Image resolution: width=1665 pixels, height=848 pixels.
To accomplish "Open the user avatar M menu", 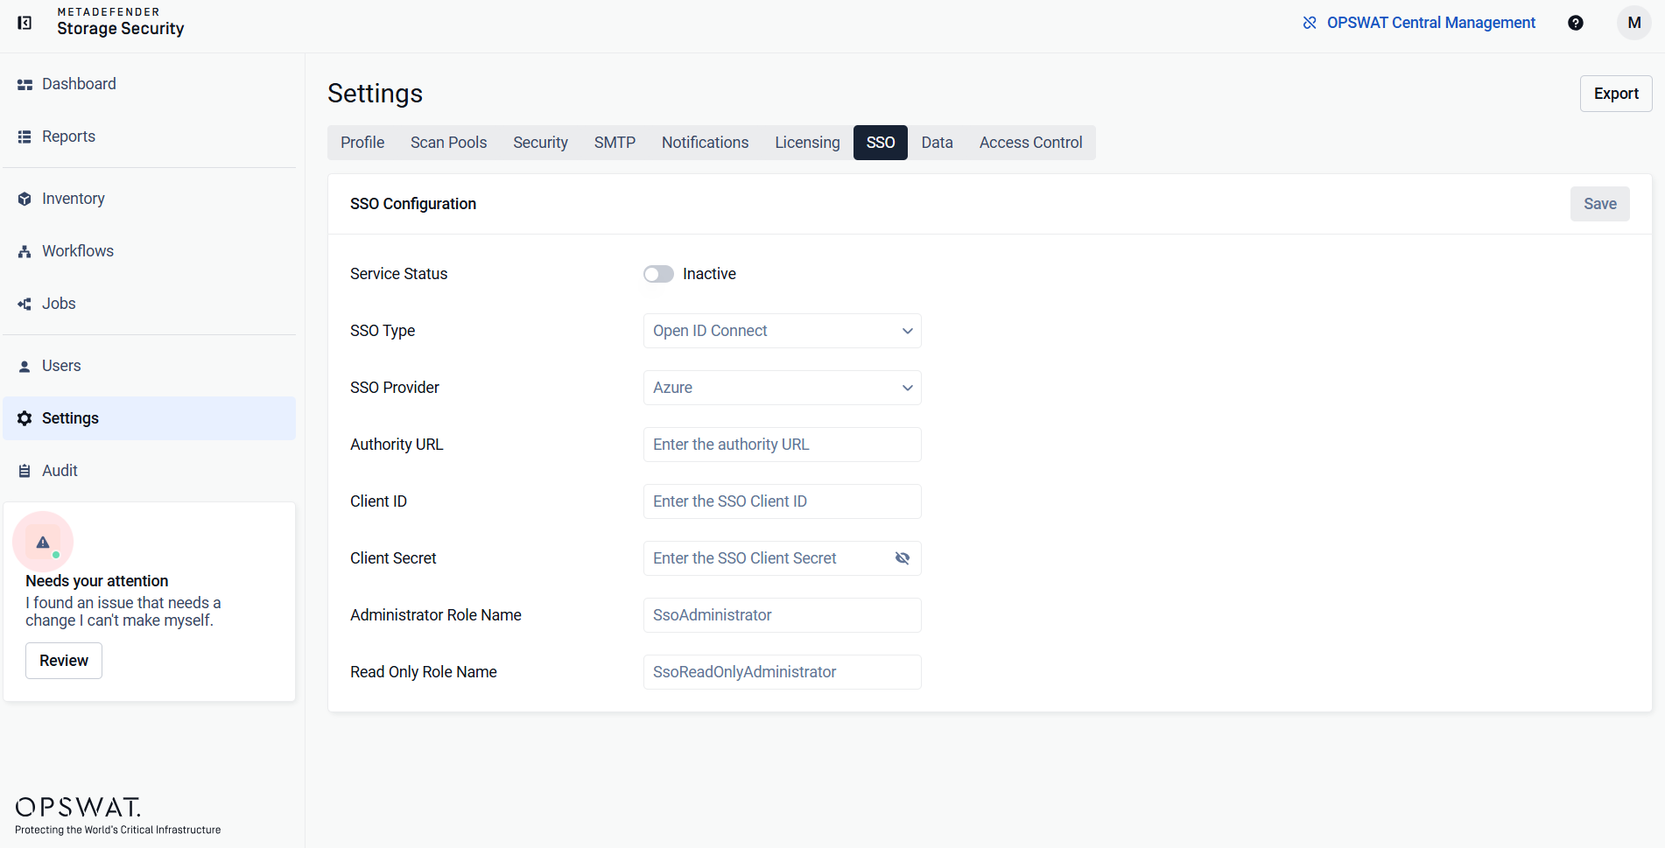I will click(x=1633, y=23).
